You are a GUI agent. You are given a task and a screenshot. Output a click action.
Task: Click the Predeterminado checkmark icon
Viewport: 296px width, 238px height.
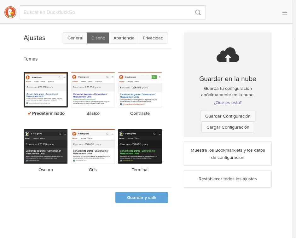click(x=29, y=113)
